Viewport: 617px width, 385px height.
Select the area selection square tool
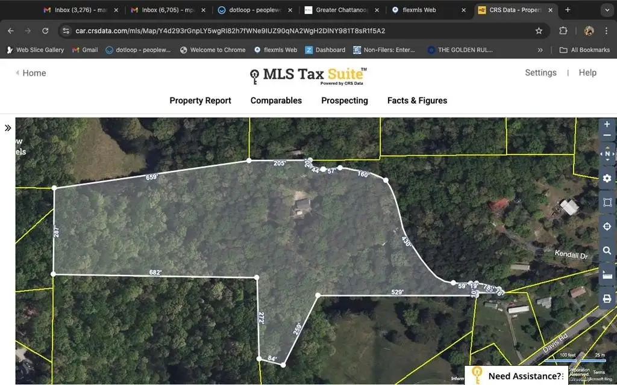click(607, 203)
